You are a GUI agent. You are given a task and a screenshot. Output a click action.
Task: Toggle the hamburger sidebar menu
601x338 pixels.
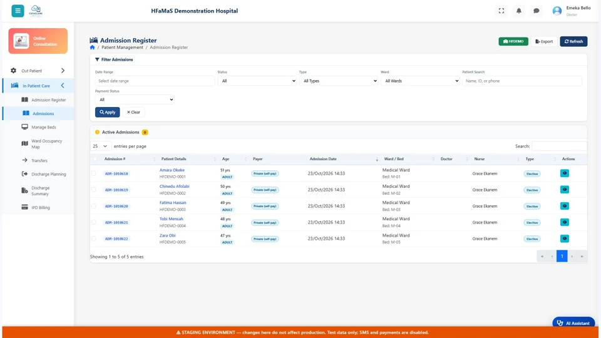tap(18, 11)
